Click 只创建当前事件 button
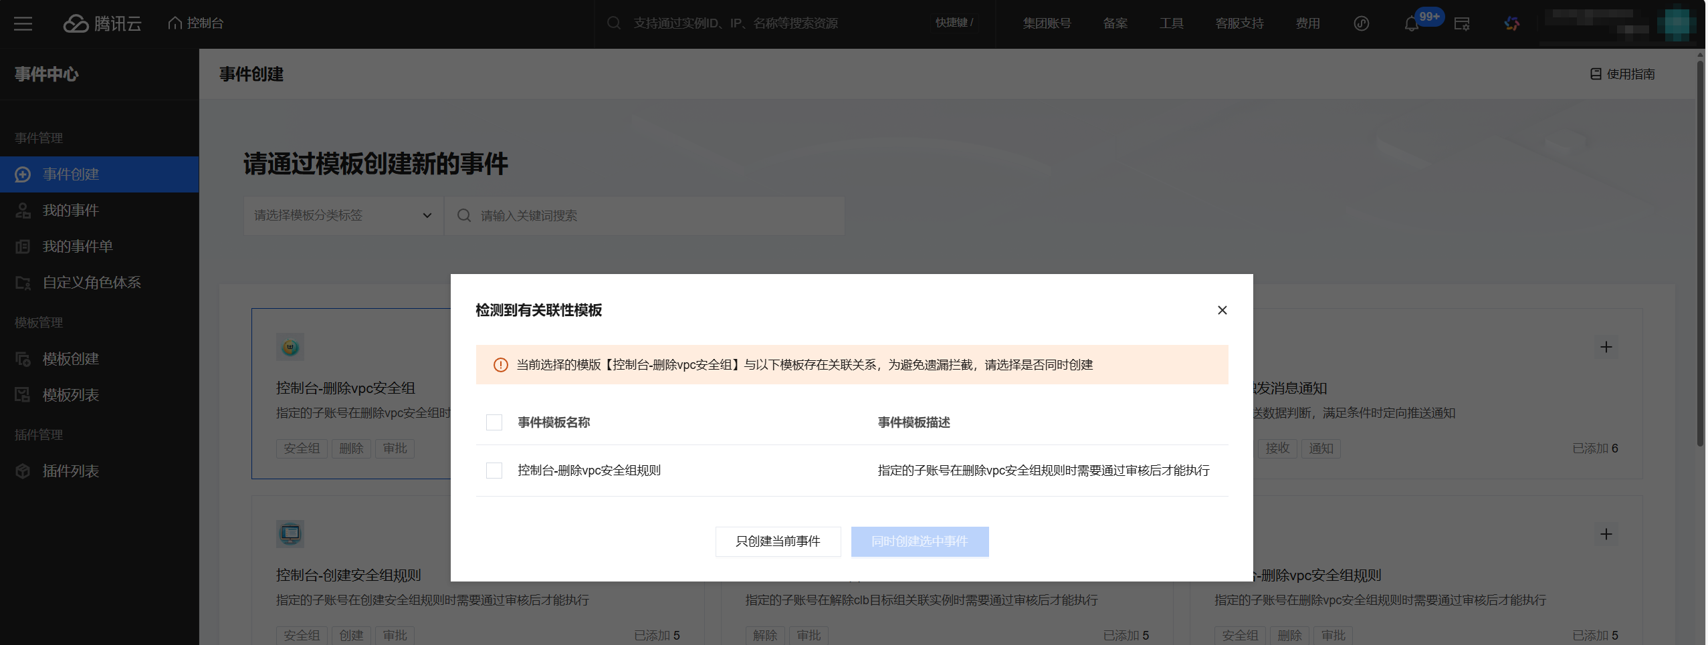Viewport: 1708px width, 645px height. (778, 541)
